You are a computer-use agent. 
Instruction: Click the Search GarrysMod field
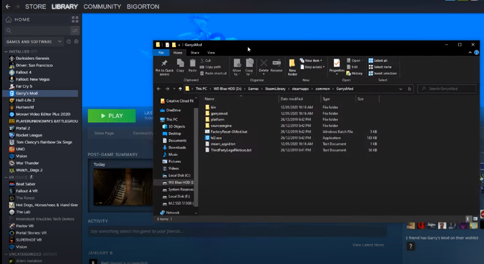[x=447, y=89]
